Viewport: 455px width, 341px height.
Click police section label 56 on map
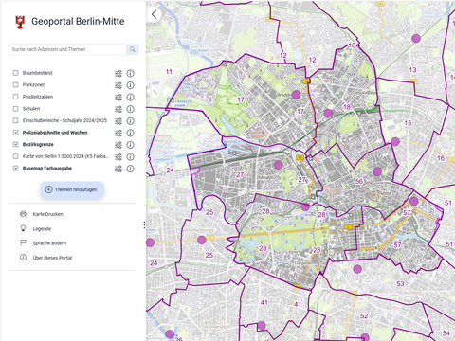click(359, 181)
